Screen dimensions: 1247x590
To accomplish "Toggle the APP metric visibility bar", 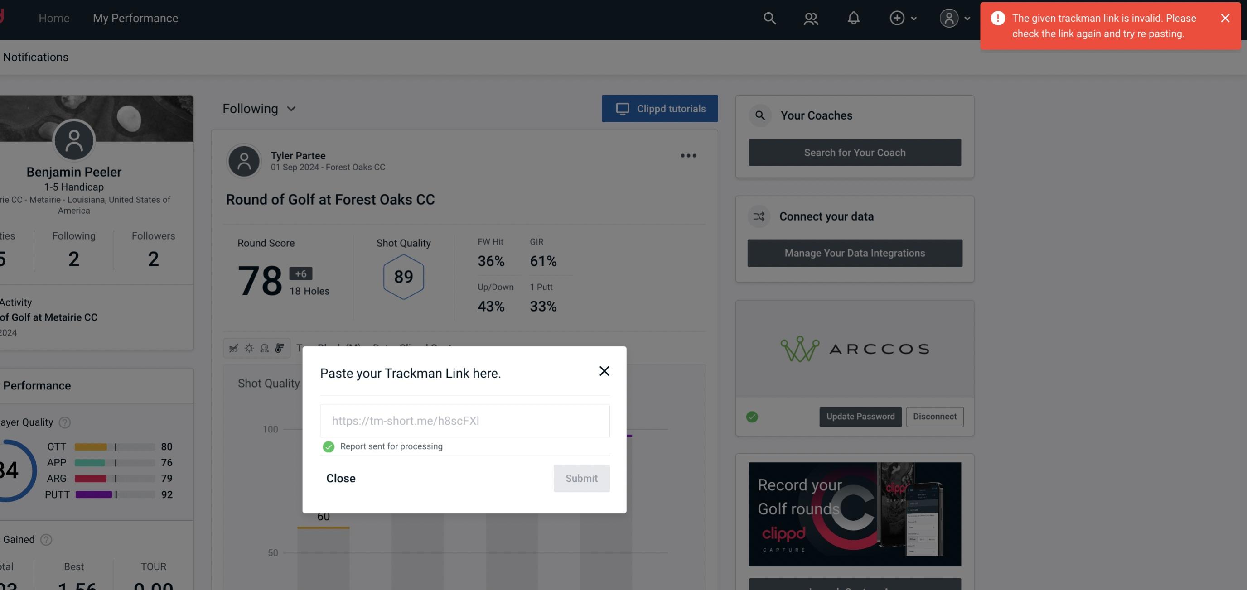I will coord(115,462).
